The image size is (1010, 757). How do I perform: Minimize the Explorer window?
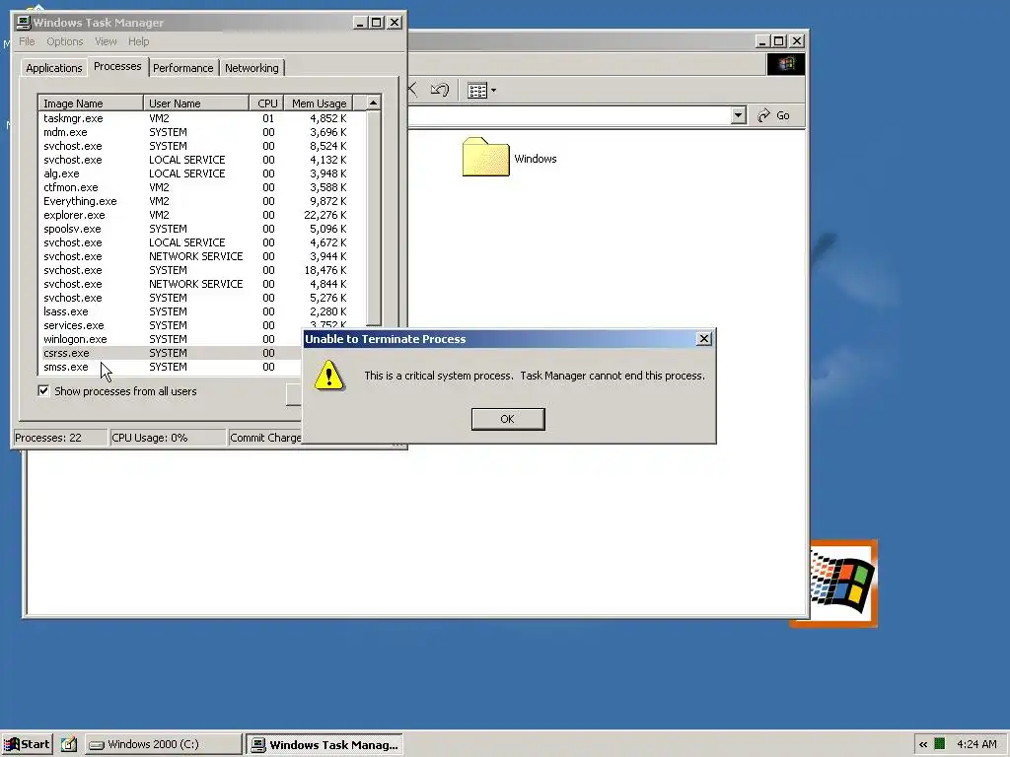762,41
